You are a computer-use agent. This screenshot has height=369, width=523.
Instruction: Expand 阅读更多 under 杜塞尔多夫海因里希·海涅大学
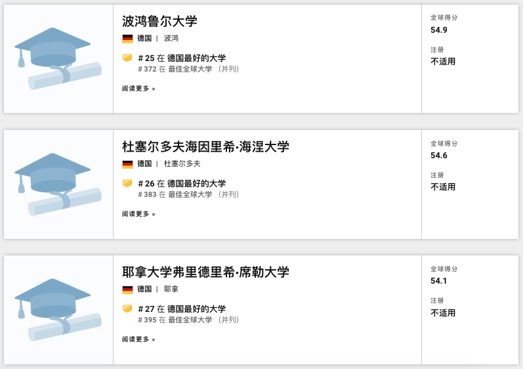[138, 214]
